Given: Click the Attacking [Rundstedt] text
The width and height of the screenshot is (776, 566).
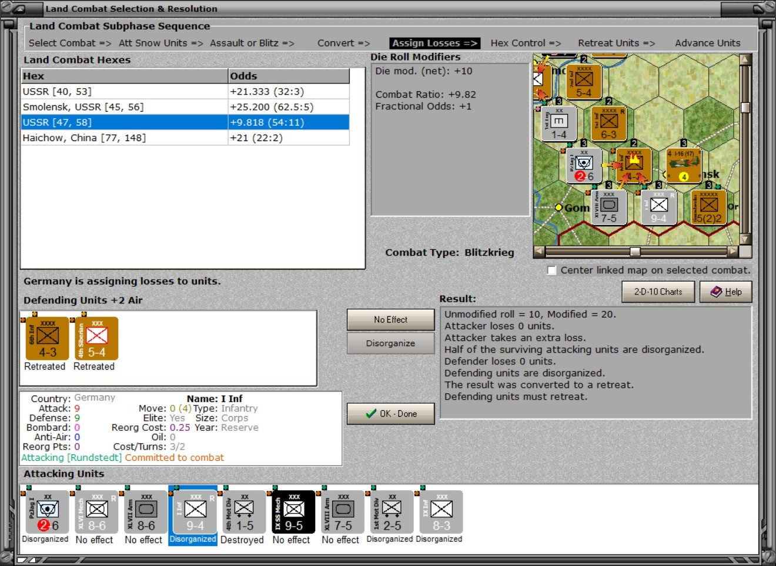Looking at the screenshot, I should click(x=72, y=457).
